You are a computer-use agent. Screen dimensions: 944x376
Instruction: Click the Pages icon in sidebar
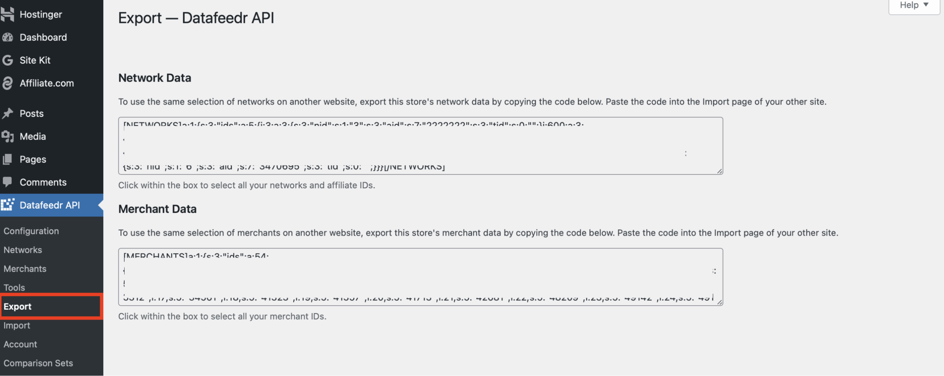click(x=7, y=159)
